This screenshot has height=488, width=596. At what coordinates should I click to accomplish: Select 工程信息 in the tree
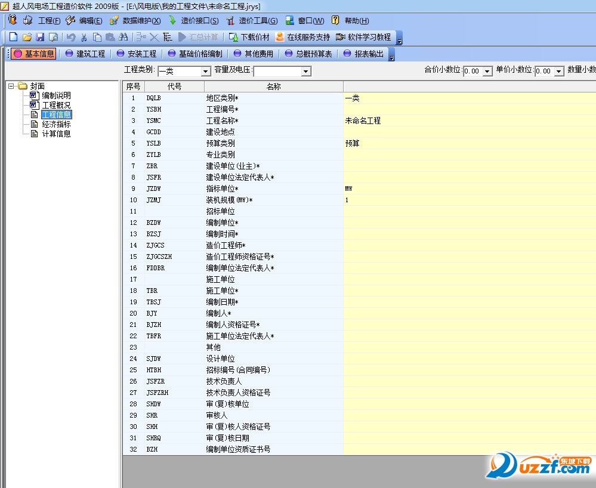pos(56,115)
